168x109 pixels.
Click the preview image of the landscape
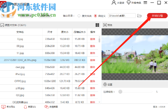(x=135, y=54)
